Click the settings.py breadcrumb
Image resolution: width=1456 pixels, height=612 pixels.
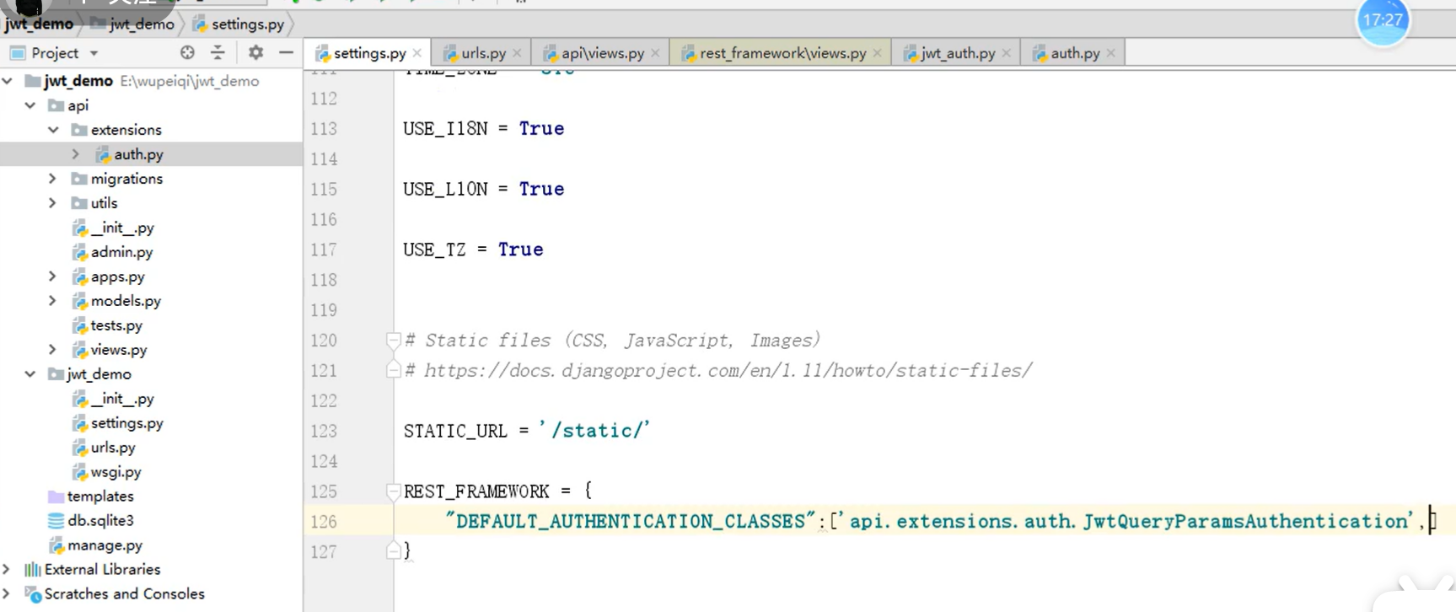point(247,24)
